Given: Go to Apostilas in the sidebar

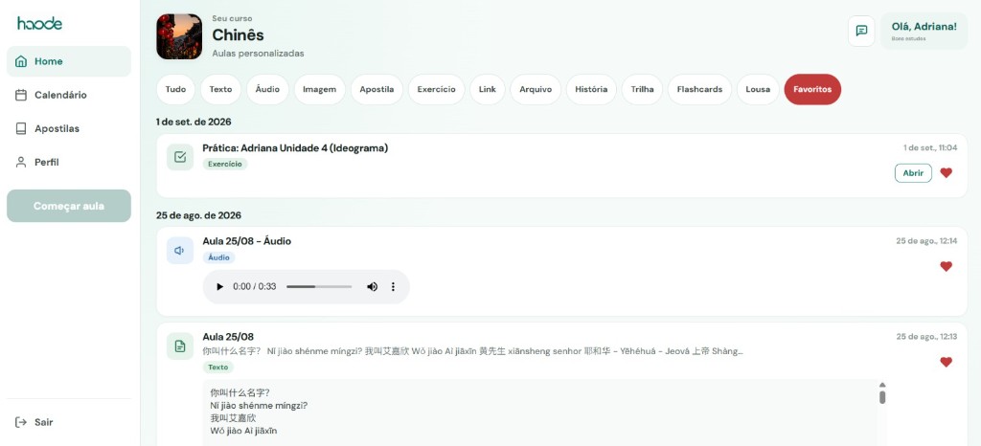Looking at the screenshot, I should tap(69, 128).
